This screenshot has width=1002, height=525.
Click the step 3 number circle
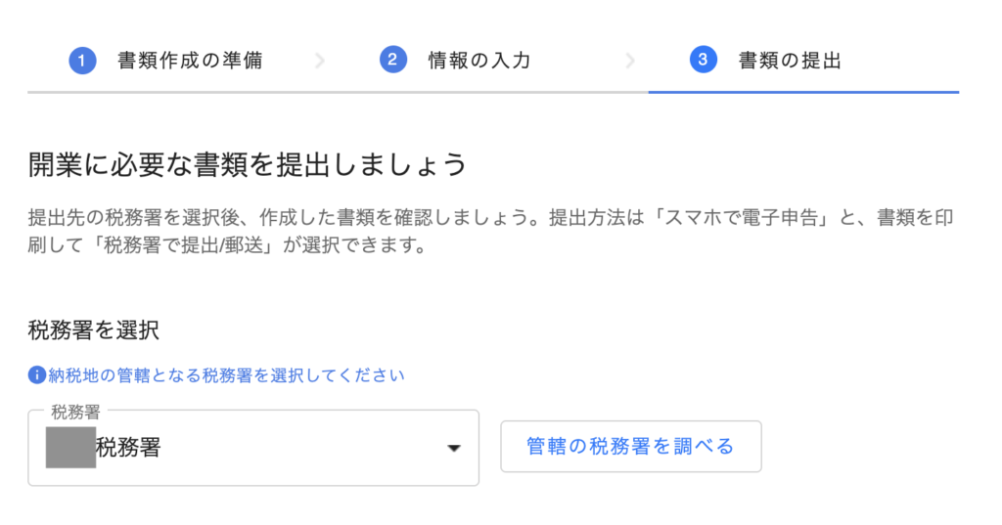pyautogui.click(x=702, y=61)
